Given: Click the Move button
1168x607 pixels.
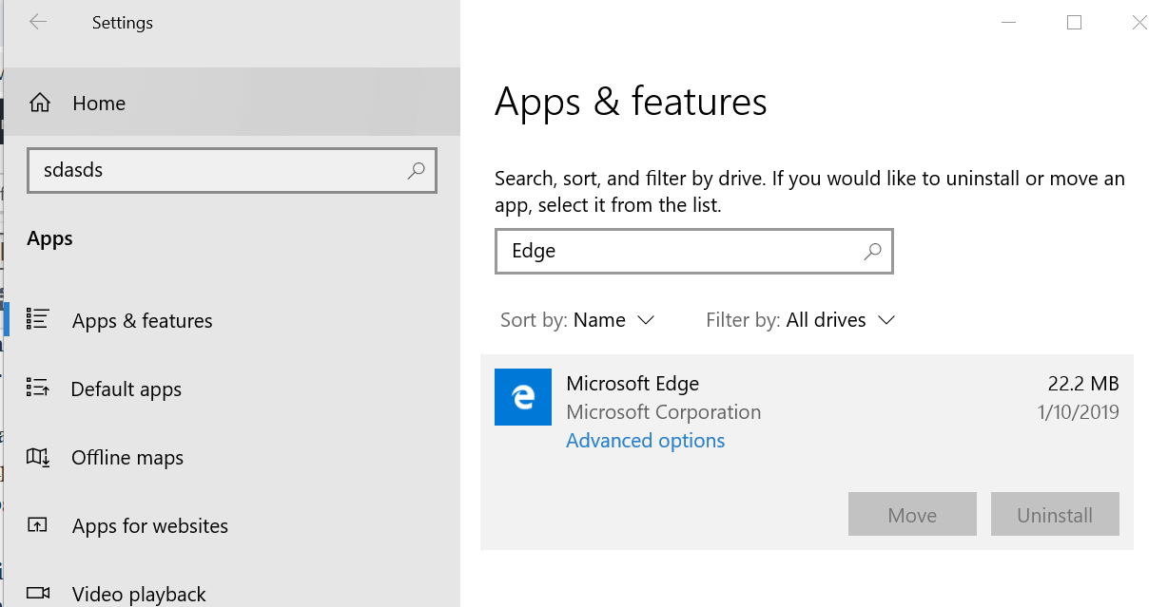Looking at the screenshot, I should coord(912,514).
